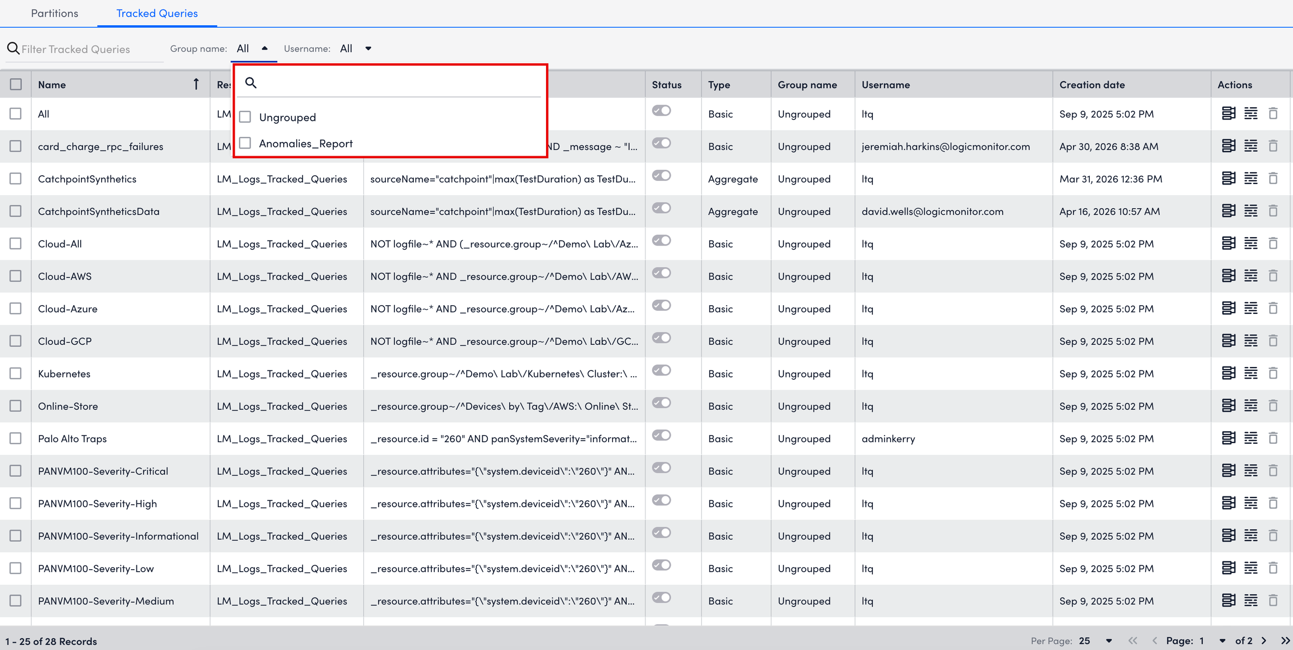Select the checkbox for PANVM100-Severity-Low
Image resolution: width=1293 pixels, height=650 pixels.
tap(16, 568)
